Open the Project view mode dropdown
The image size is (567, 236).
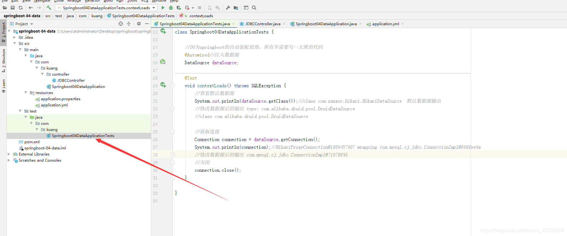click(x=32, y=24)
